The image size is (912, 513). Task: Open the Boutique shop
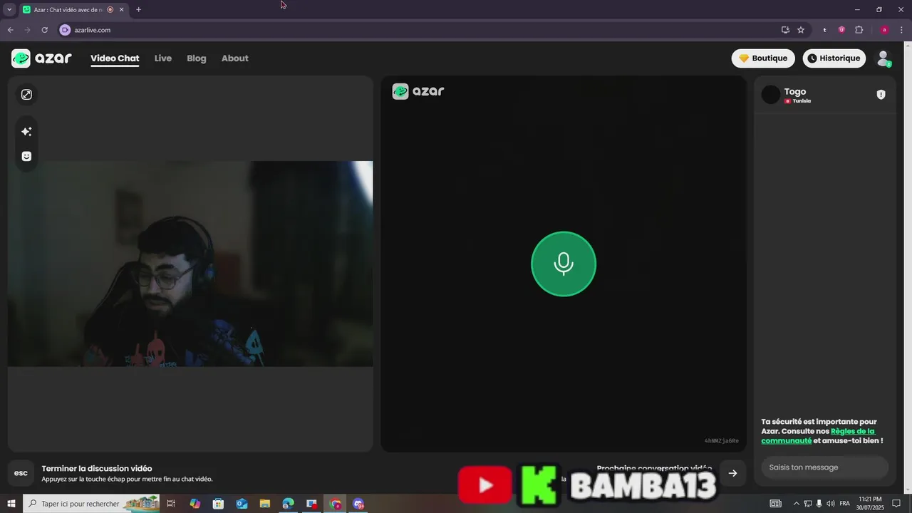pyautogui.click(x=763, y=58)
